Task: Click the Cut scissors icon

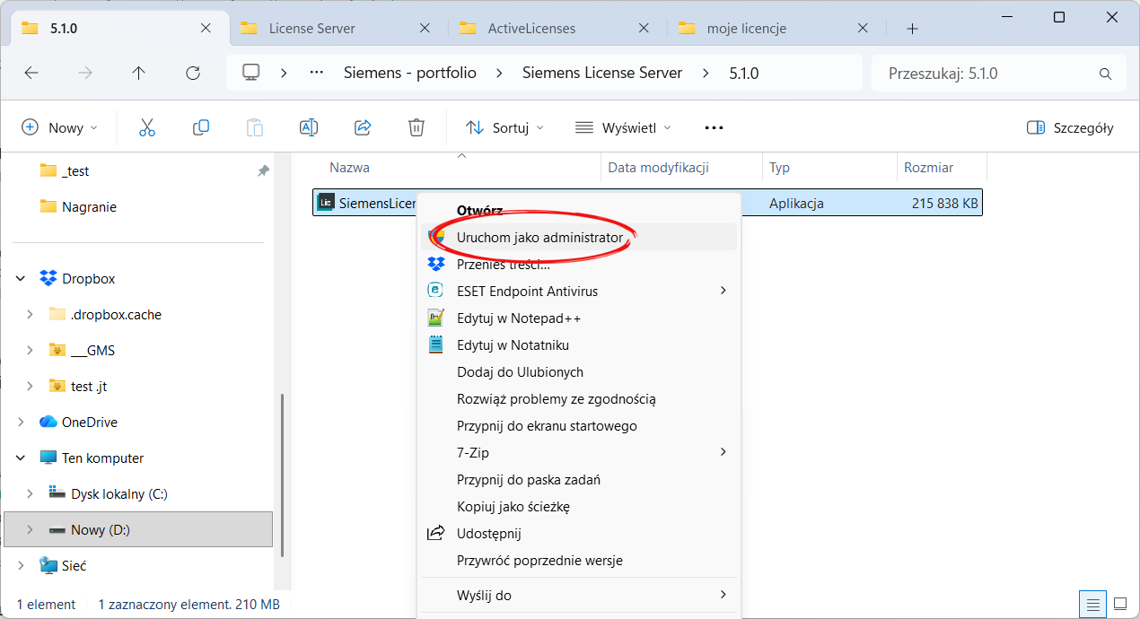Action: coord(147,127)
